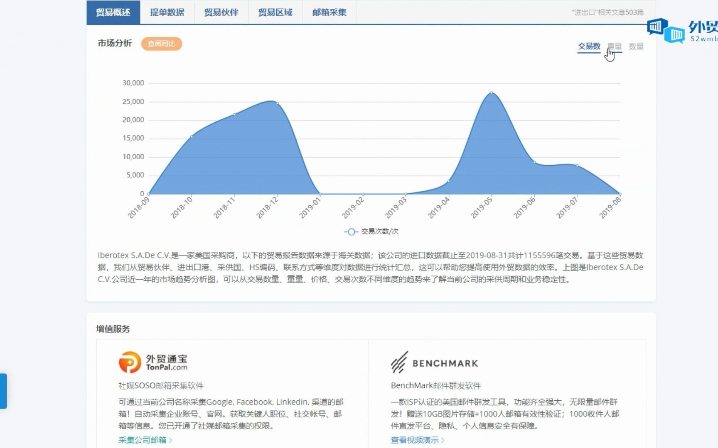Click the 2019-06 data point on chart

click(x=534, y=162)
